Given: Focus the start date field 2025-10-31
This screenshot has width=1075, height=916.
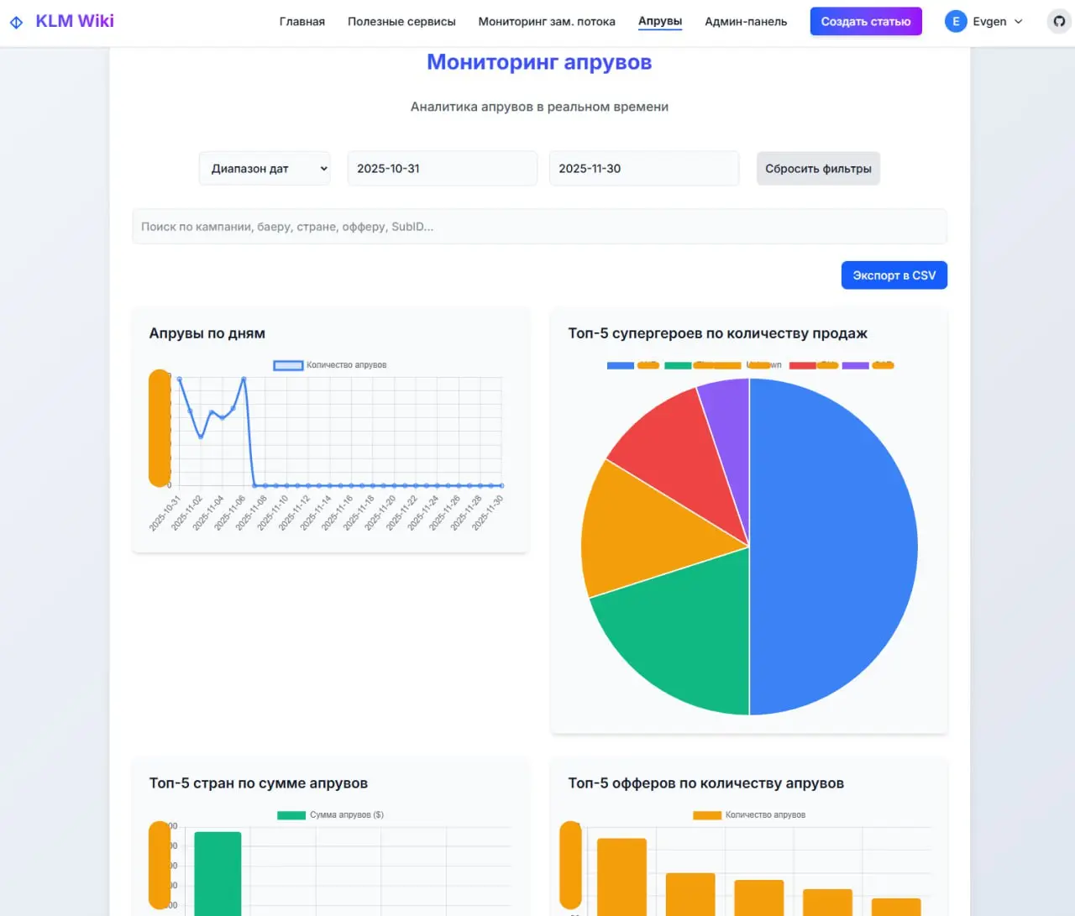Looking at the screenshot, I should [x=442, y=169].
